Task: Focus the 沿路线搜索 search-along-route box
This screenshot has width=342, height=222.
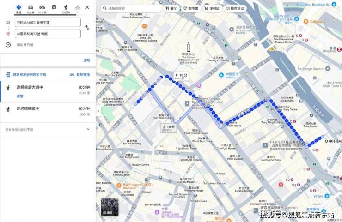Action: (x=131, y=8)
